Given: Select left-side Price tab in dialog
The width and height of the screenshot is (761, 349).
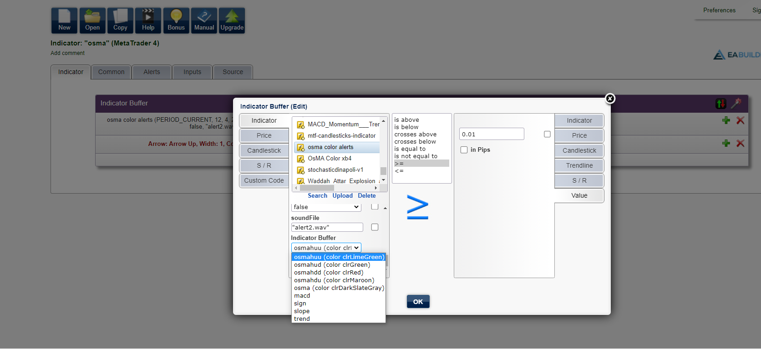Looking at the screenshot, I should tap(264, 135).
